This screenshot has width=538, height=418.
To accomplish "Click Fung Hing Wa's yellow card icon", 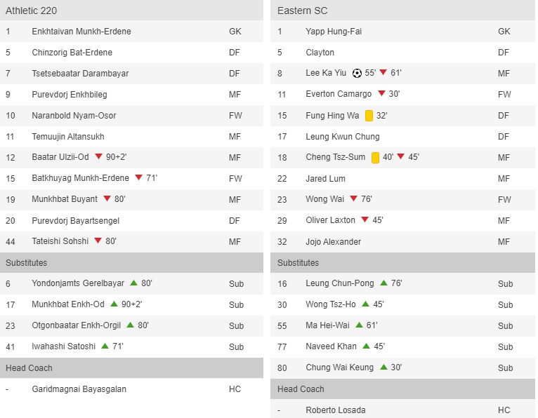I will tap(369, 116).
